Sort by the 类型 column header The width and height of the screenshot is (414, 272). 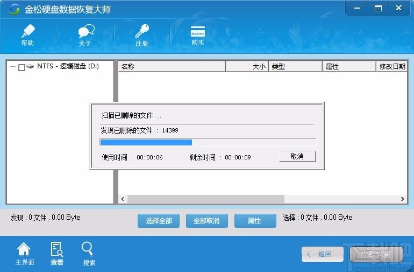[x=295, y=66]
